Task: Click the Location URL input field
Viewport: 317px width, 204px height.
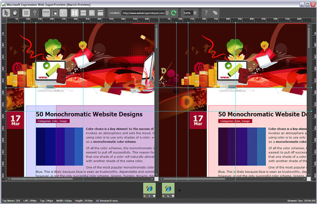Action: pyautogui.click(x=143, y=13)
